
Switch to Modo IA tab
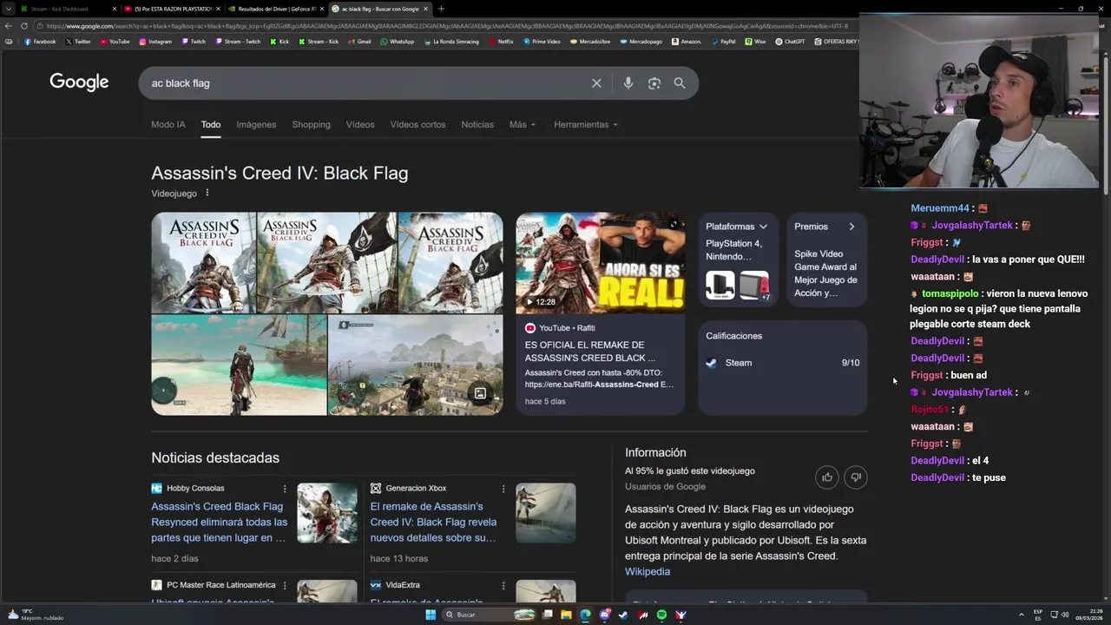(x=168, y=124)
